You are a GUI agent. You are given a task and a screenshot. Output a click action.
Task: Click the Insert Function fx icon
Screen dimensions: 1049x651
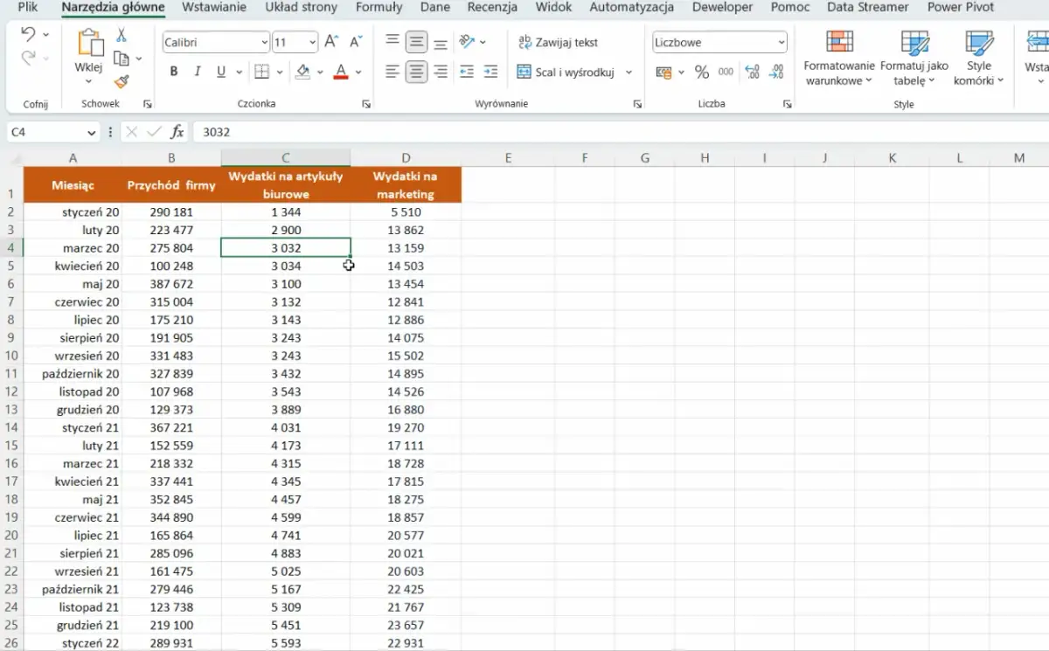click(177, 132)
